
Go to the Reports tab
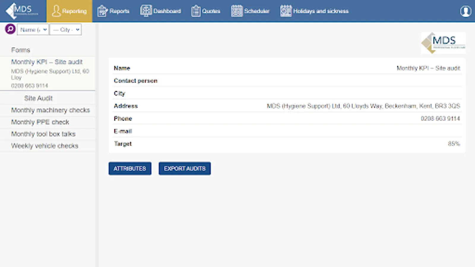point(113,11)
